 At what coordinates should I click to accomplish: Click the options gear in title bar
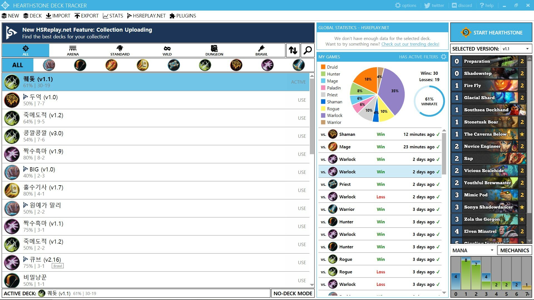pos(398,5)
